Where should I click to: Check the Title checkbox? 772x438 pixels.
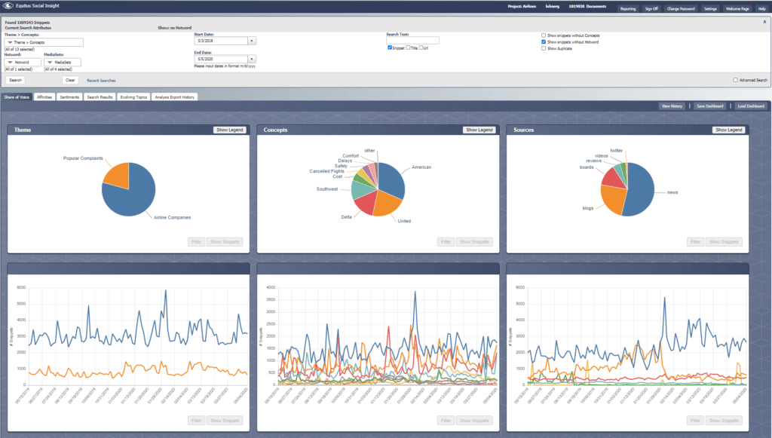(408, 47)
